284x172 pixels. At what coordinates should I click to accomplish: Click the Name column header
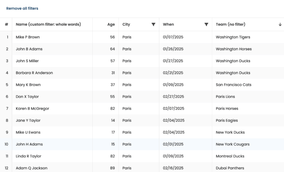tap(48, 24)
